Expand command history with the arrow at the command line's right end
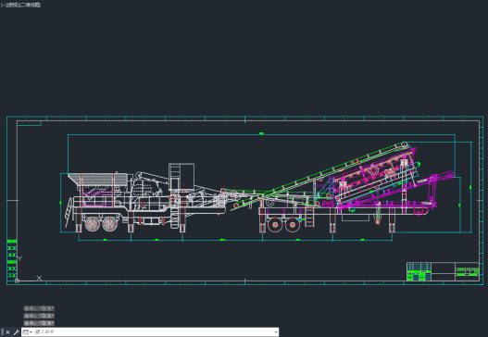Screen dimensions: 488x337 click(x=276, y=332)
